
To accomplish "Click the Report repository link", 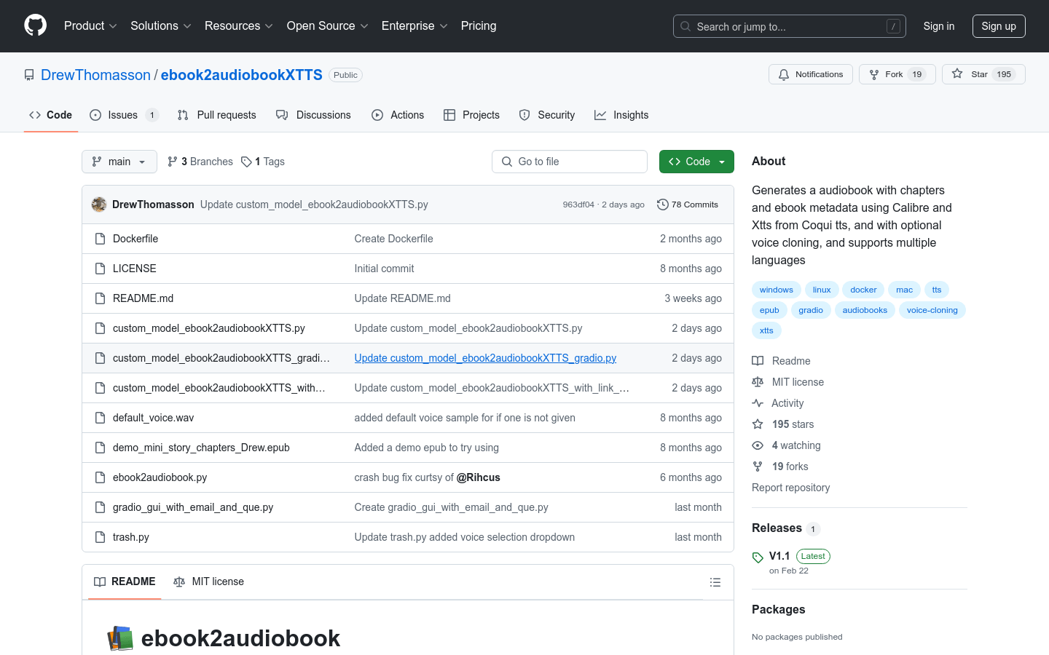I will (791, 488).
